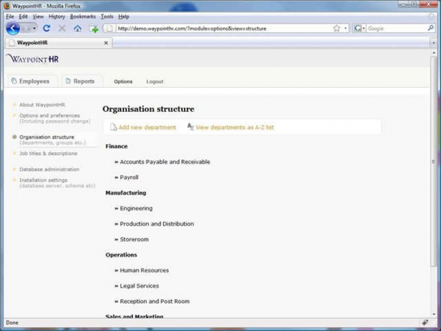The image size is (441, 331).
Task: Click the search magnifier icon
Action: pos(430,28)
